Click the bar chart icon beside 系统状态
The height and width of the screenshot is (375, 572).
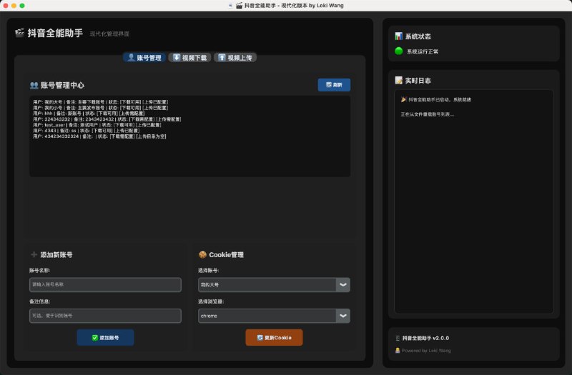[398, 36]
